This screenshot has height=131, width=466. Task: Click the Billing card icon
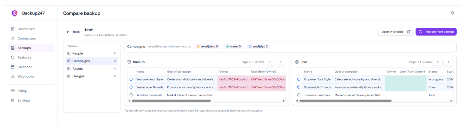(x=12, y=91)
